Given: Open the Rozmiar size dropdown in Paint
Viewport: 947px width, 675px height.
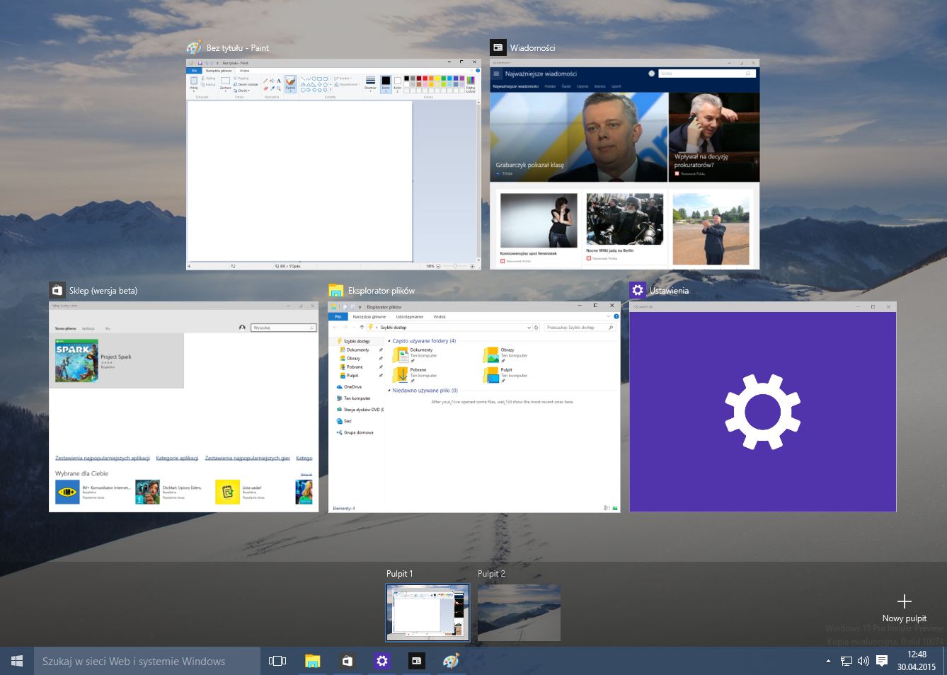Looking at the screenshot, I should [370, 84].
